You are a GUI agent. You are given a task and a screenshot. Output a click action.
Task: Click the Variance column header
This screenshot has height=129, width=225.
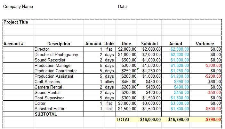(205, 44)
